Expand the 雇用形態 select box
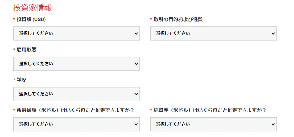Screen dimensions: 294x137 click(77, 64)
